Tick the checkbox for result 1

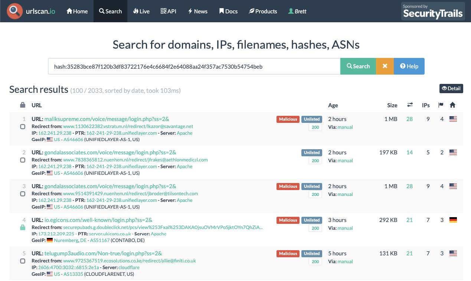pos(23,127)
